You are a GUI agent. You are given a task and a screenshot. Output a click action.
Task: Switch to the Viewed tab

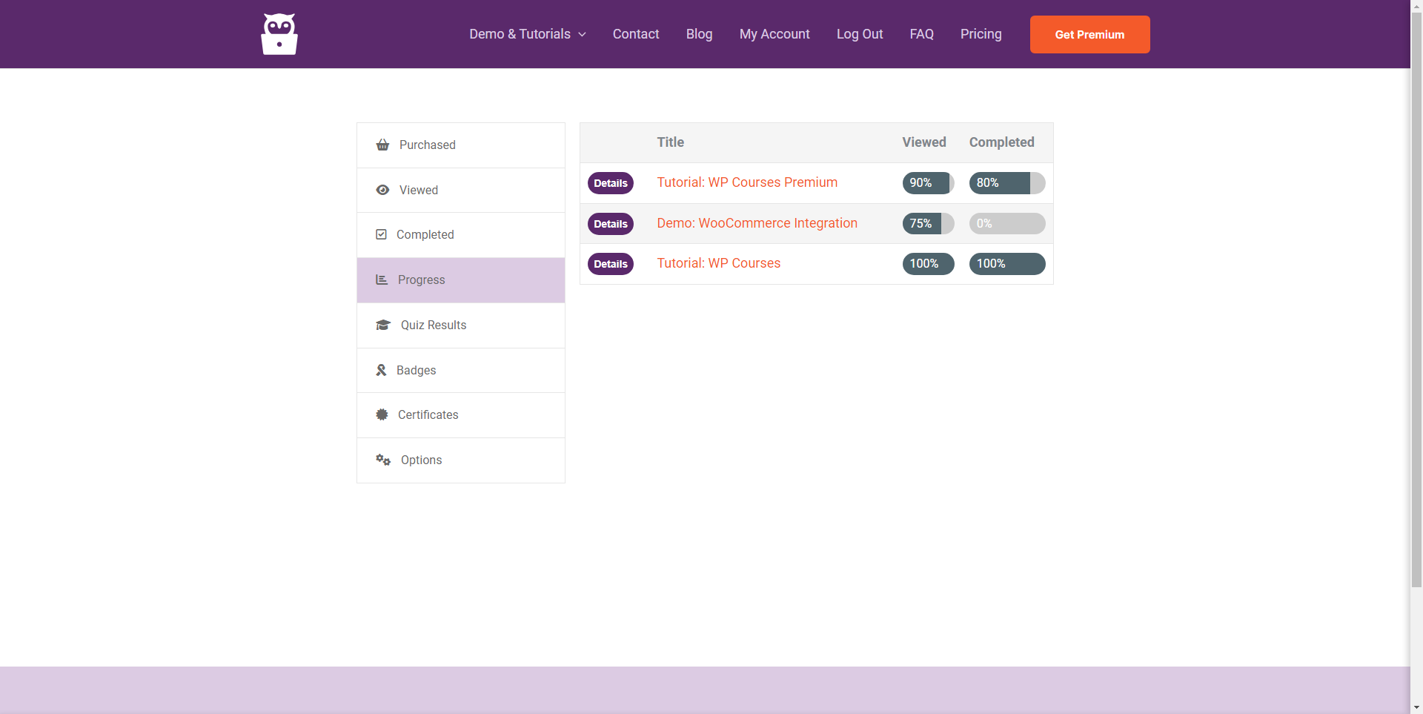click(x=461, y=191)
